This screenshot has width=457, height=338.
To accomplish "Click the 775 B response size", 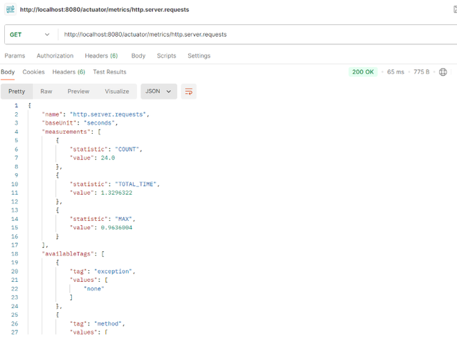I will pyautogui.click(x=422, y=72).
